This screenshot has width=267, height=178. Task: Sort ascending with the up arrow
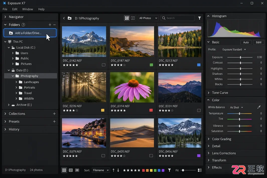tap(113, 170)
